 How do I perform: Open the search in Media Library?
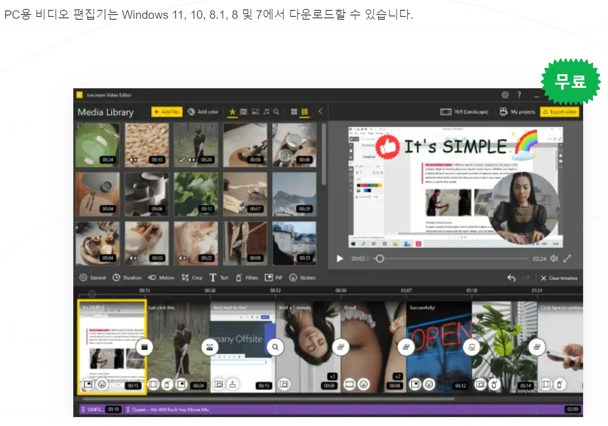(276, 112)
